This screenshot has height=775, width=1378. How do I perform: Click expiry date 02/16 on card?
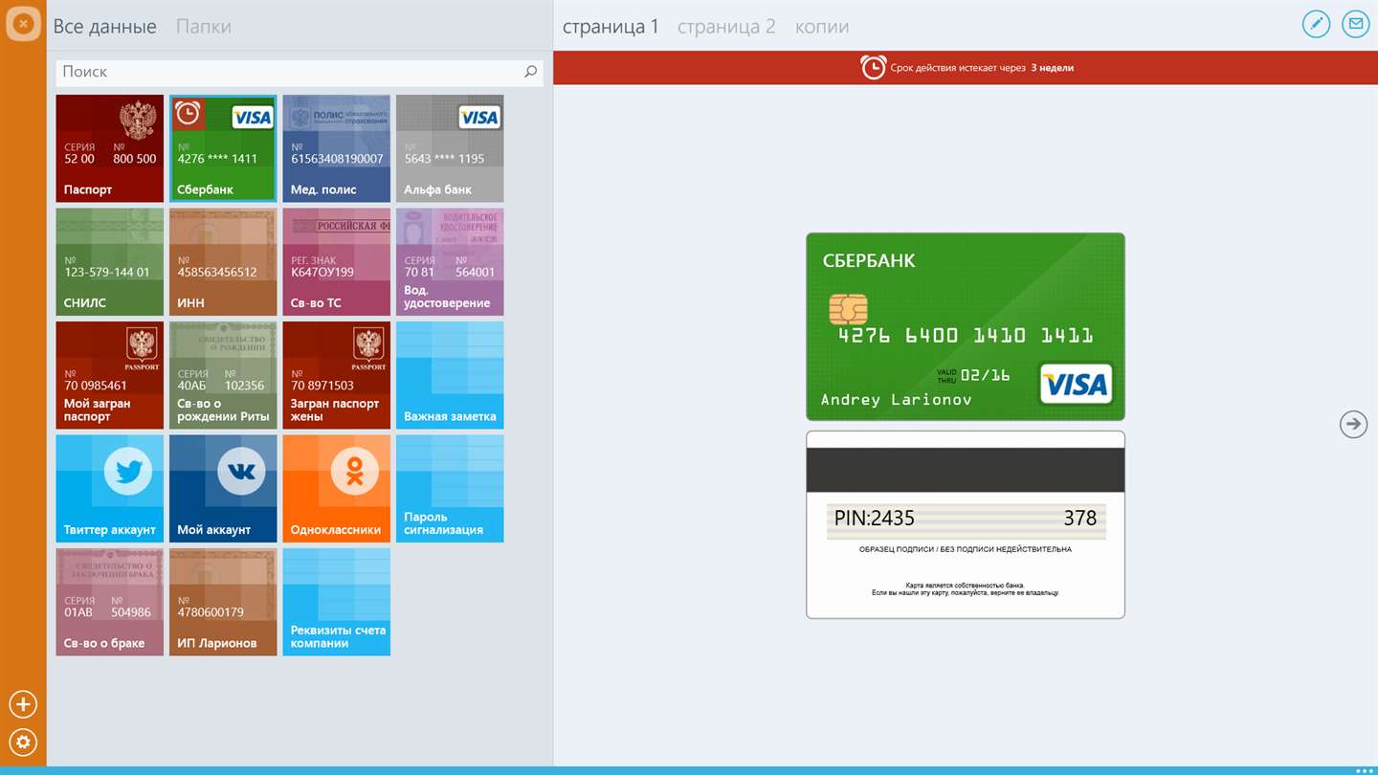point(986,375)
